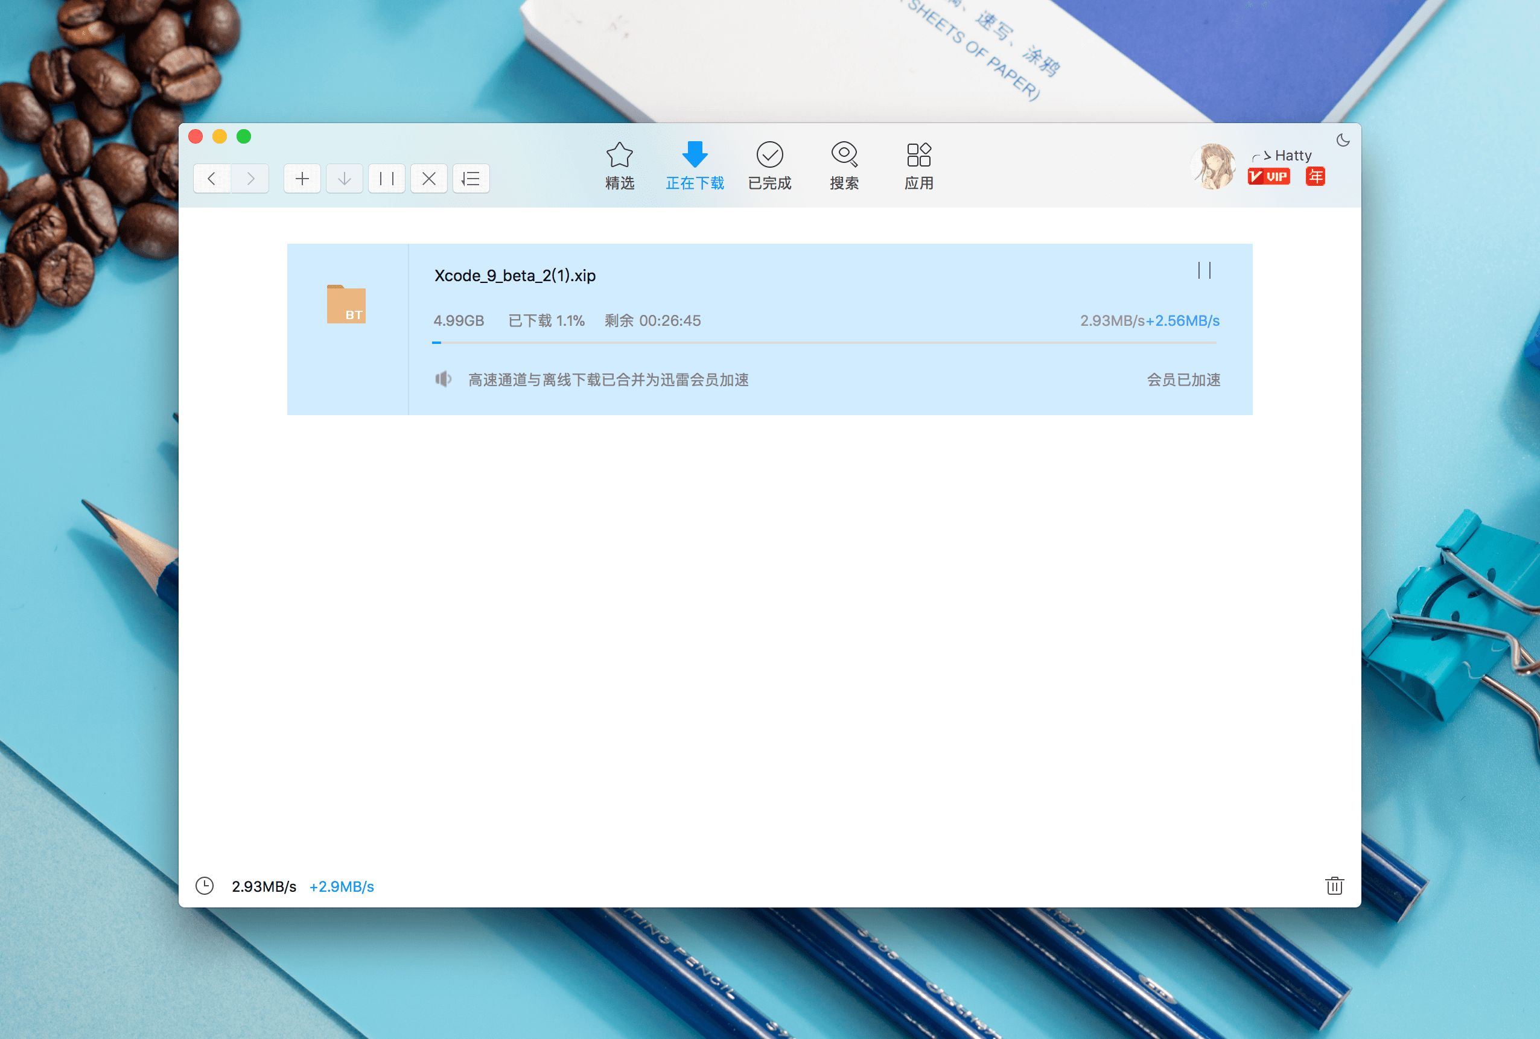Delete selected task with the X toolbar button
The width and height of the screenshot is (1540, 1039).
428,178
